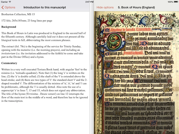Tap the blue initial Q of 'Quadraginta'
This screenshot has height=134, width=179.
pyautogui.click(x=107, y=76)
